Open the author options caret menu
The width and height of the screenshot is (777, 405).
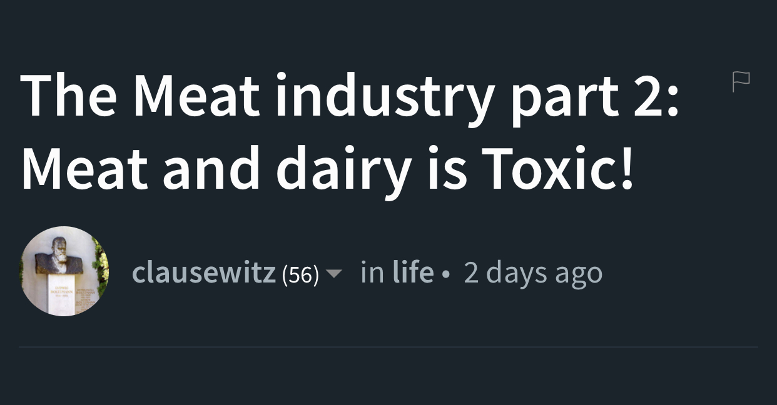pos(335,274)
